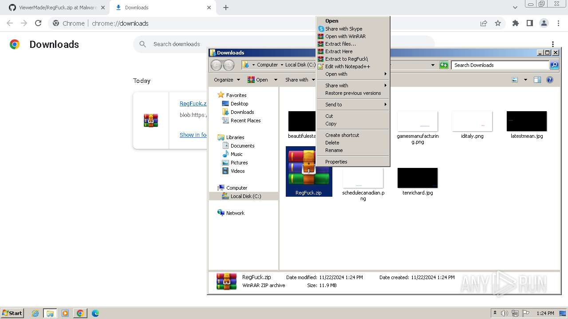Image resolution: width=568 pixels, height=319 pixels.
Task: Show hidden tray icons arrow
Action: 495,313
